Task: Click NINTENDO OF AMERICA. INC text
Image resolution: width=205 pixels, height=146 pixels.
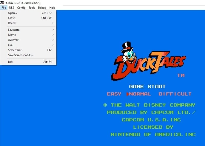Action: pos(153,134)
